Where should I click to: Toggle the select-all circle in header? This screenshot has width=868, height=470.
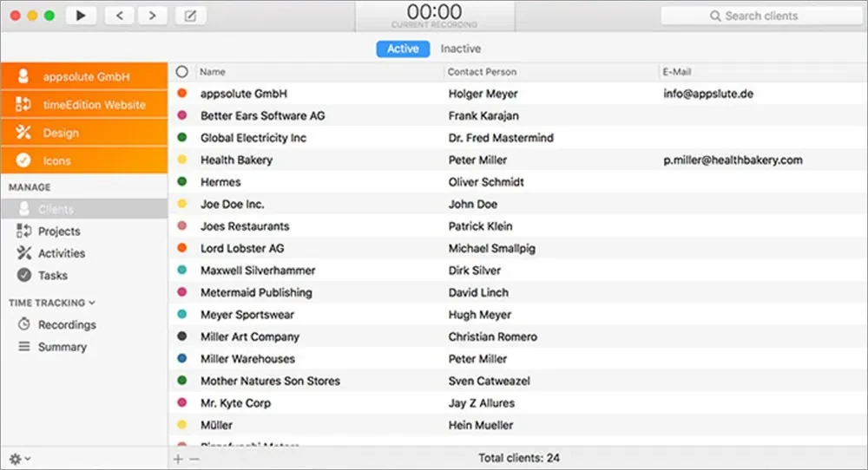182,72
